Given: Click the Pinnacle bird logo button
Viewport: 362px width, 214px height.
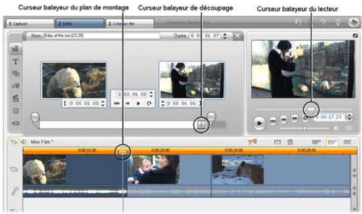Looking at the screenshot, I should [x=354, y=23].
